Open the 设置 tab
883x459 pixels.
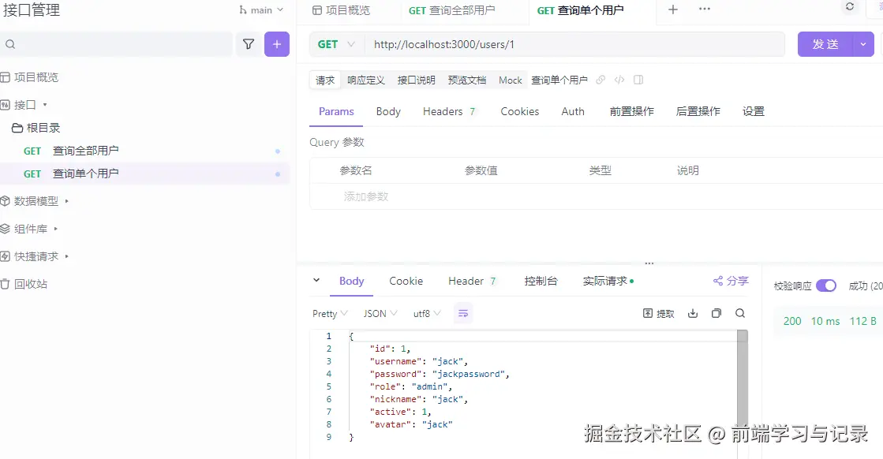coord(754,111)
